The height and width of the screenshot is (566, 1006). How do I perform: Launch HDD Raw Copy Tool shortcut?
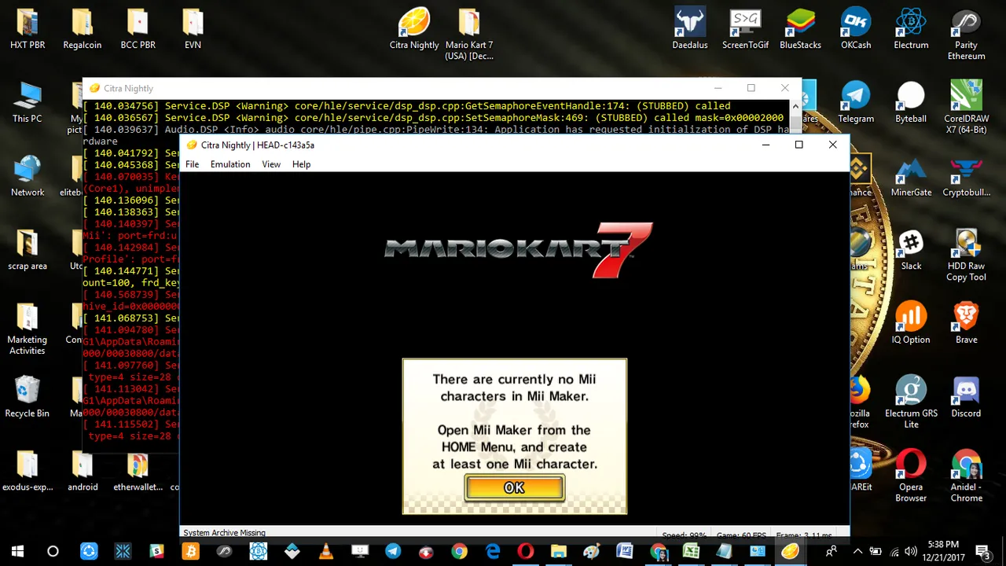pos(966,256)
